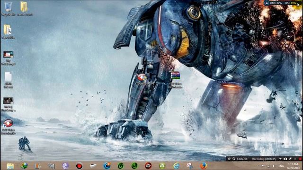Launch Internet Explorer from the taskbar

176,166
